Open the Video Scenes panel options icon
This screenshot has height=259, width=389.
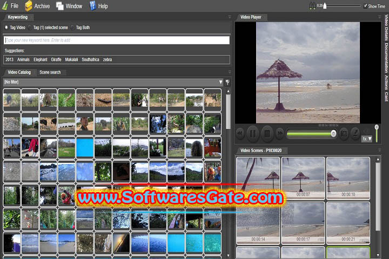tap(379, 150)
